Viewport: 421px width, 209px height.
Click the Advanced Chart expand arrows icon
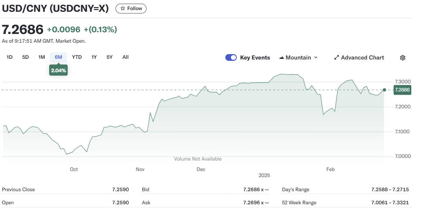click(x=336, y=57)
